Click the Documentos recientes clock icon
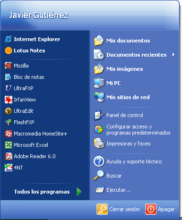 99,55
